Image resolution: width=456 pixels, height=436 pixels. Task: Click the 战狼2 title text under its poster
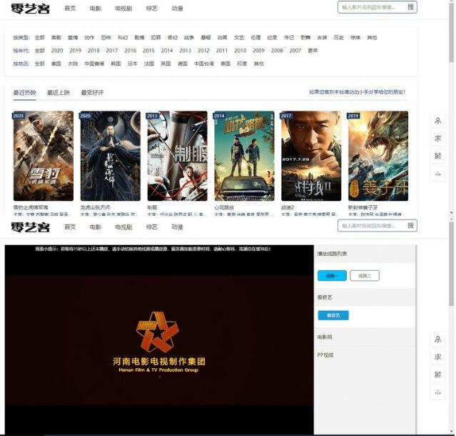click(x=288, y=207)
